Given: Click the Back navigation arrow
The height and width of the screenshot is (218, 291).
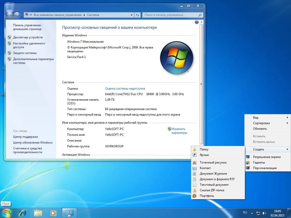Looking at the screenshot, I should (x=9, y=15).
